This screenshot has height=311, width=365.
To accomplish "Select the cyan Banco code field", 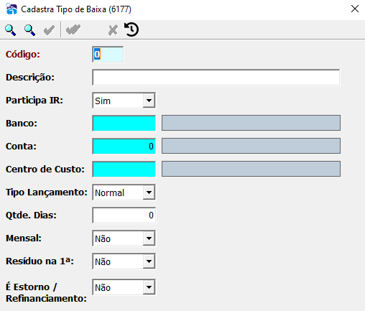I will (x=124, y=124).
